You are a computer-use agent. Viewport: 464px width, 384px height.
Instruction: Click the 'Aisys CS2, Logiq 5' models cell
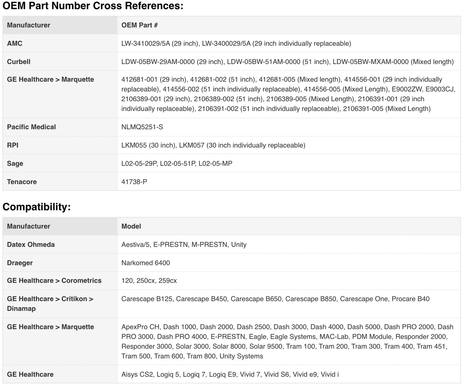(289, 374)
